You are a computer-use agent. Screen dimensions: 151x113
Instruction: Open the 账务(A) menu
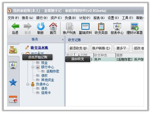tap(27, 18)
